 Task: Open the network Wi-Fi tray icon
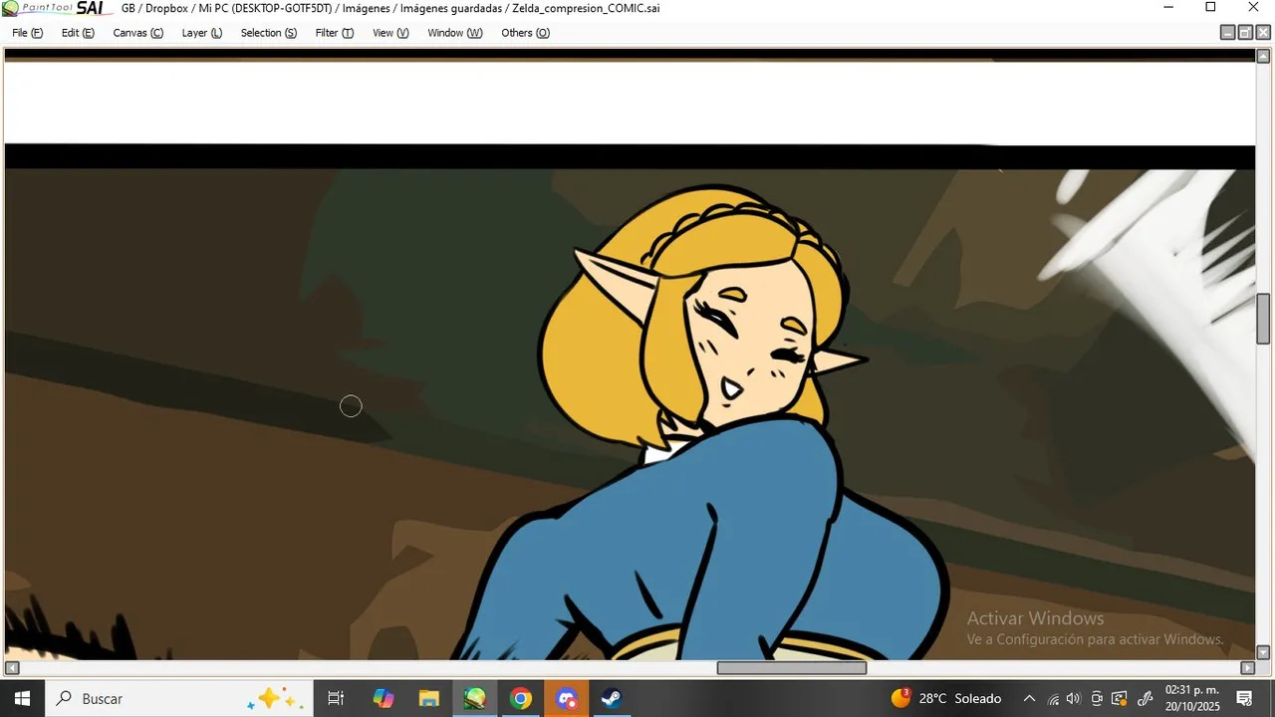click(x=1053, y=698)
